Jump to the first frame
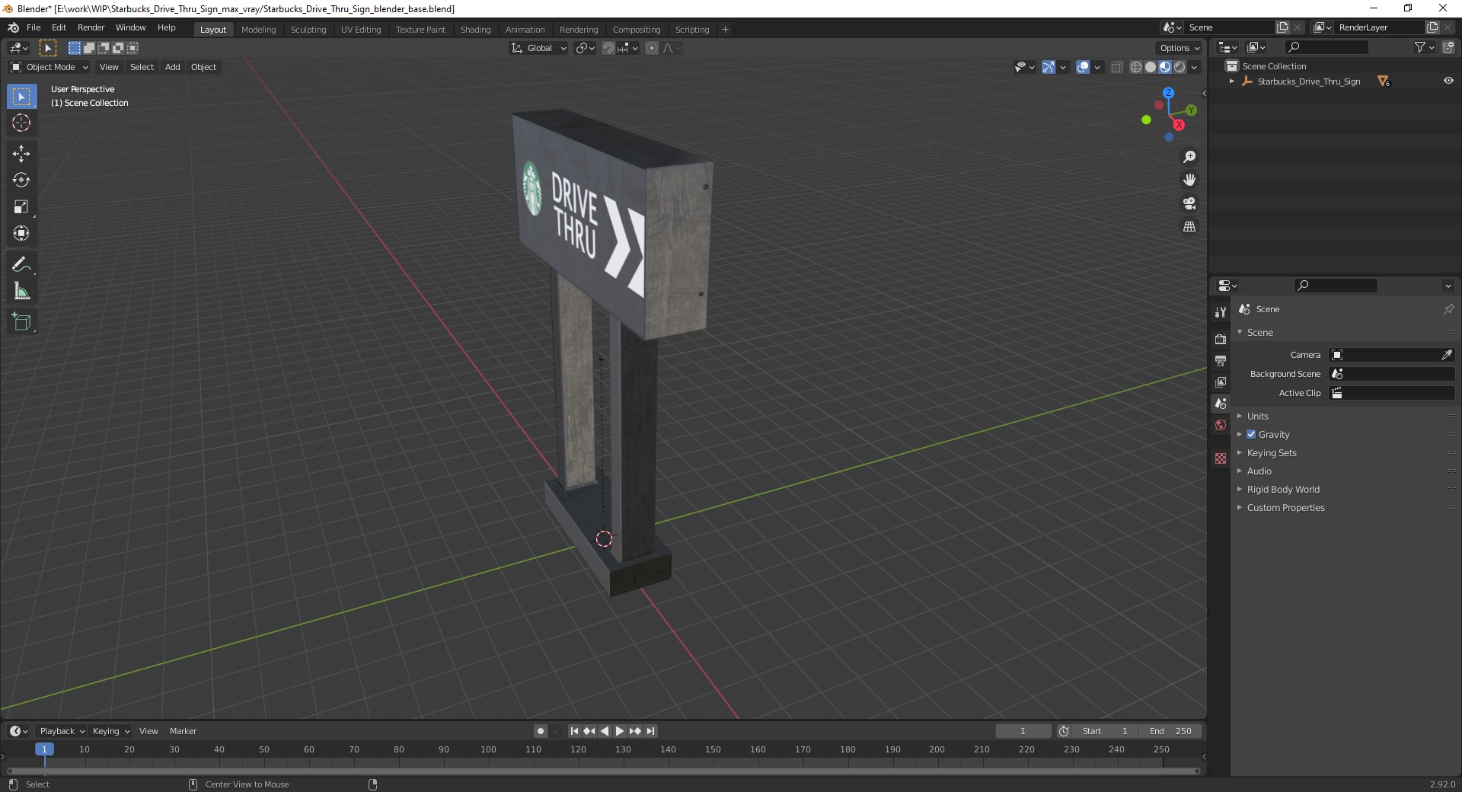The width and height of the screenshot is (1462, 792). 574,731
